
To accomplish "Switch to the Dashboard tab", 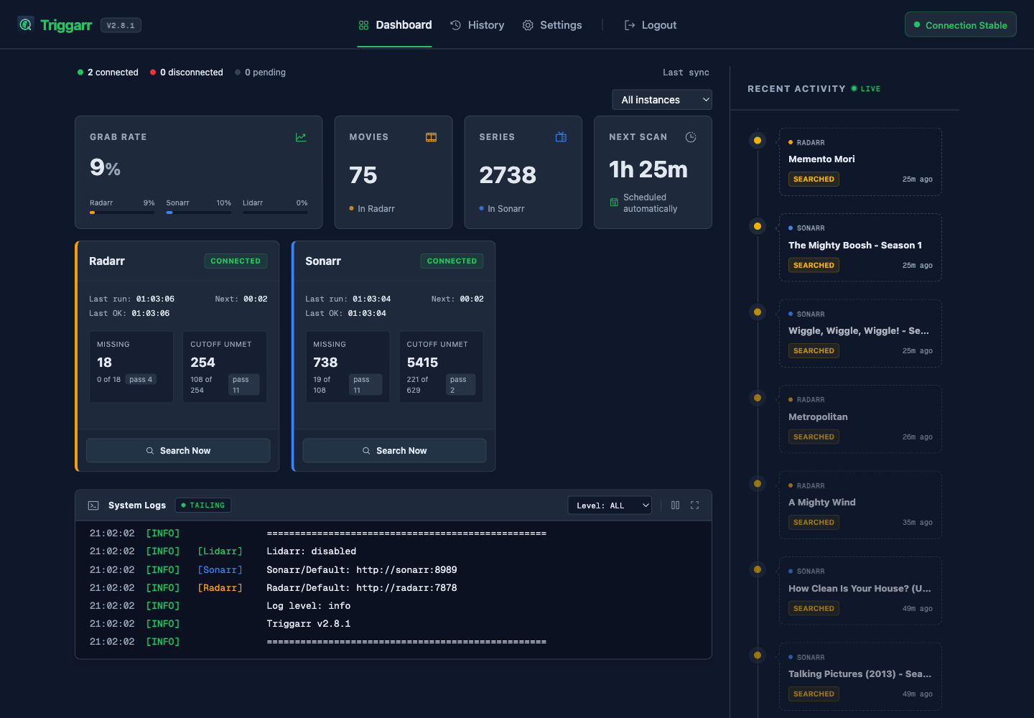I will point(395,25).
